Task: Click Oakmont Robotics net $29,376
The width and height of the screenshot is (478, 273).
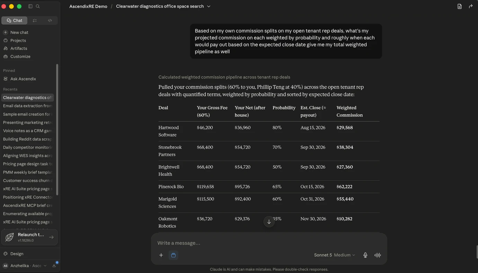Action: pyautogui.click(x=242, y=219)
